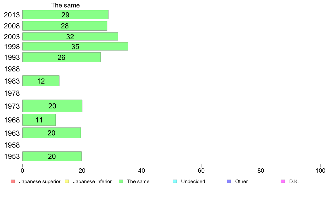Click the 1978 year axis label
This screenshot has width=328, height=203.
click(x=12, y=93)
